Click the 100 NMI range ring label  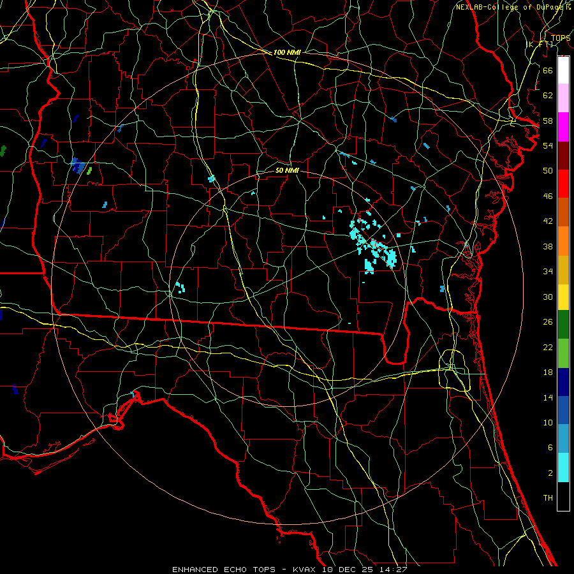tap(287, 53)
